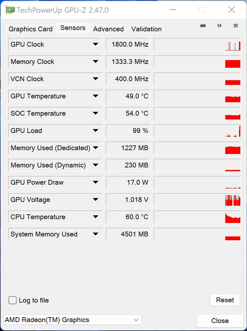Image resolution: width=247 pixels, height=331 pixels.
Task: Click the 1800.0 MHz GPU Clock value
Action: [x=128, y=44]
